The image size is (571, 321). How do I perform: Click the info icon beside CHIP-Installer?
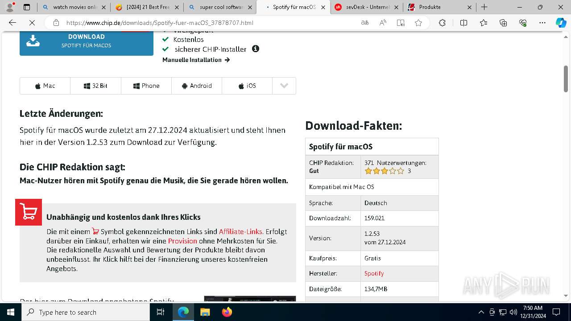point(256,49)
